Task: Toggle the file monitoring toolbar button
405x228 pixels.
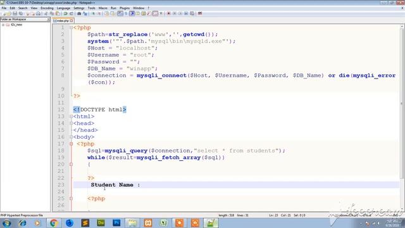Action: [161, 13]
